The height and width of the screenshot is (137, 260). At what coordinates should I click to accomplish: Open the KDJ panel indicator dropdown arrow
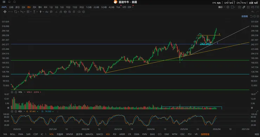point(24,111)
